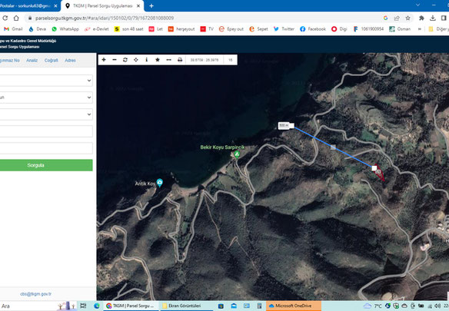Click the Bekir Koyu Sarpıncık campsite marker
Screen dimensions: 449x311
tap(237, 154)
